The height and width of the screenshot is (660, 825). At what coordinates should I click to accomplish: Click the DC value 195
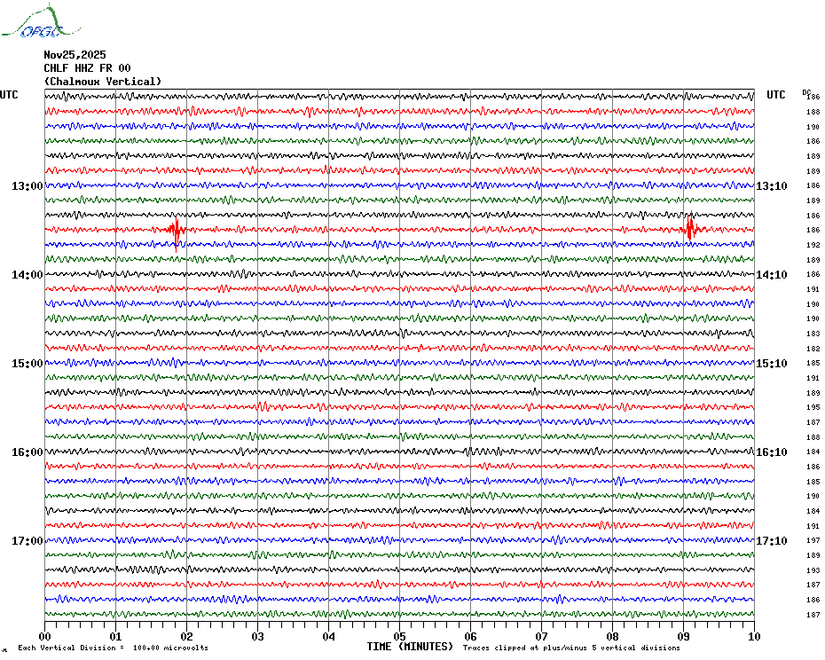pos(813,407)
